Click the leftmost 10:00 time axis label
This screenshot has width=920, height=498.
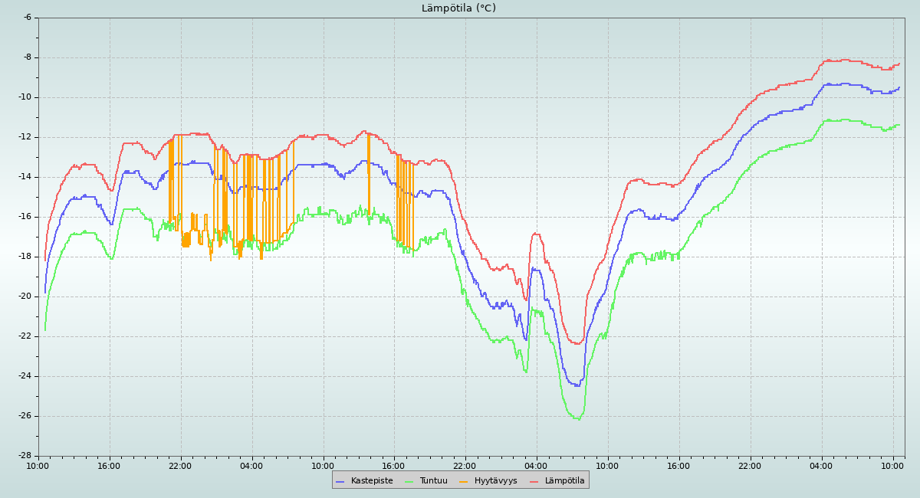[x=38, y=465]
